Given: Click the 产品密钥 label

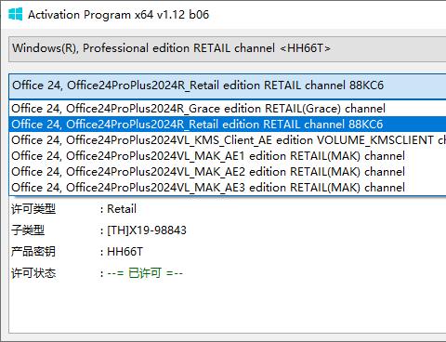Looking at the screenshot, I should pos(33,252).
